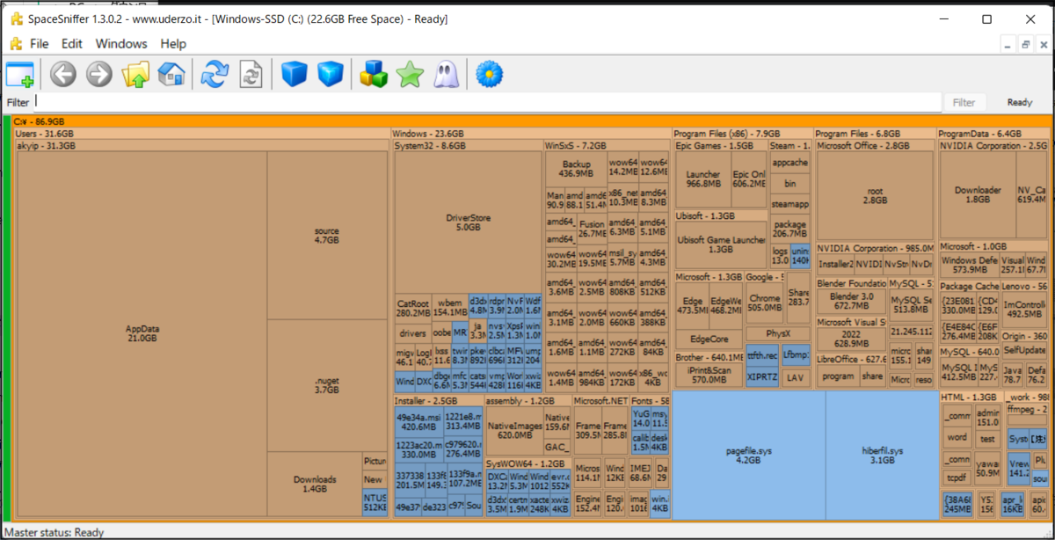The image size is (1055, 540).
Task: Click the 'Microsoft Office - 2.8GB' header
Action: [875, 145]
